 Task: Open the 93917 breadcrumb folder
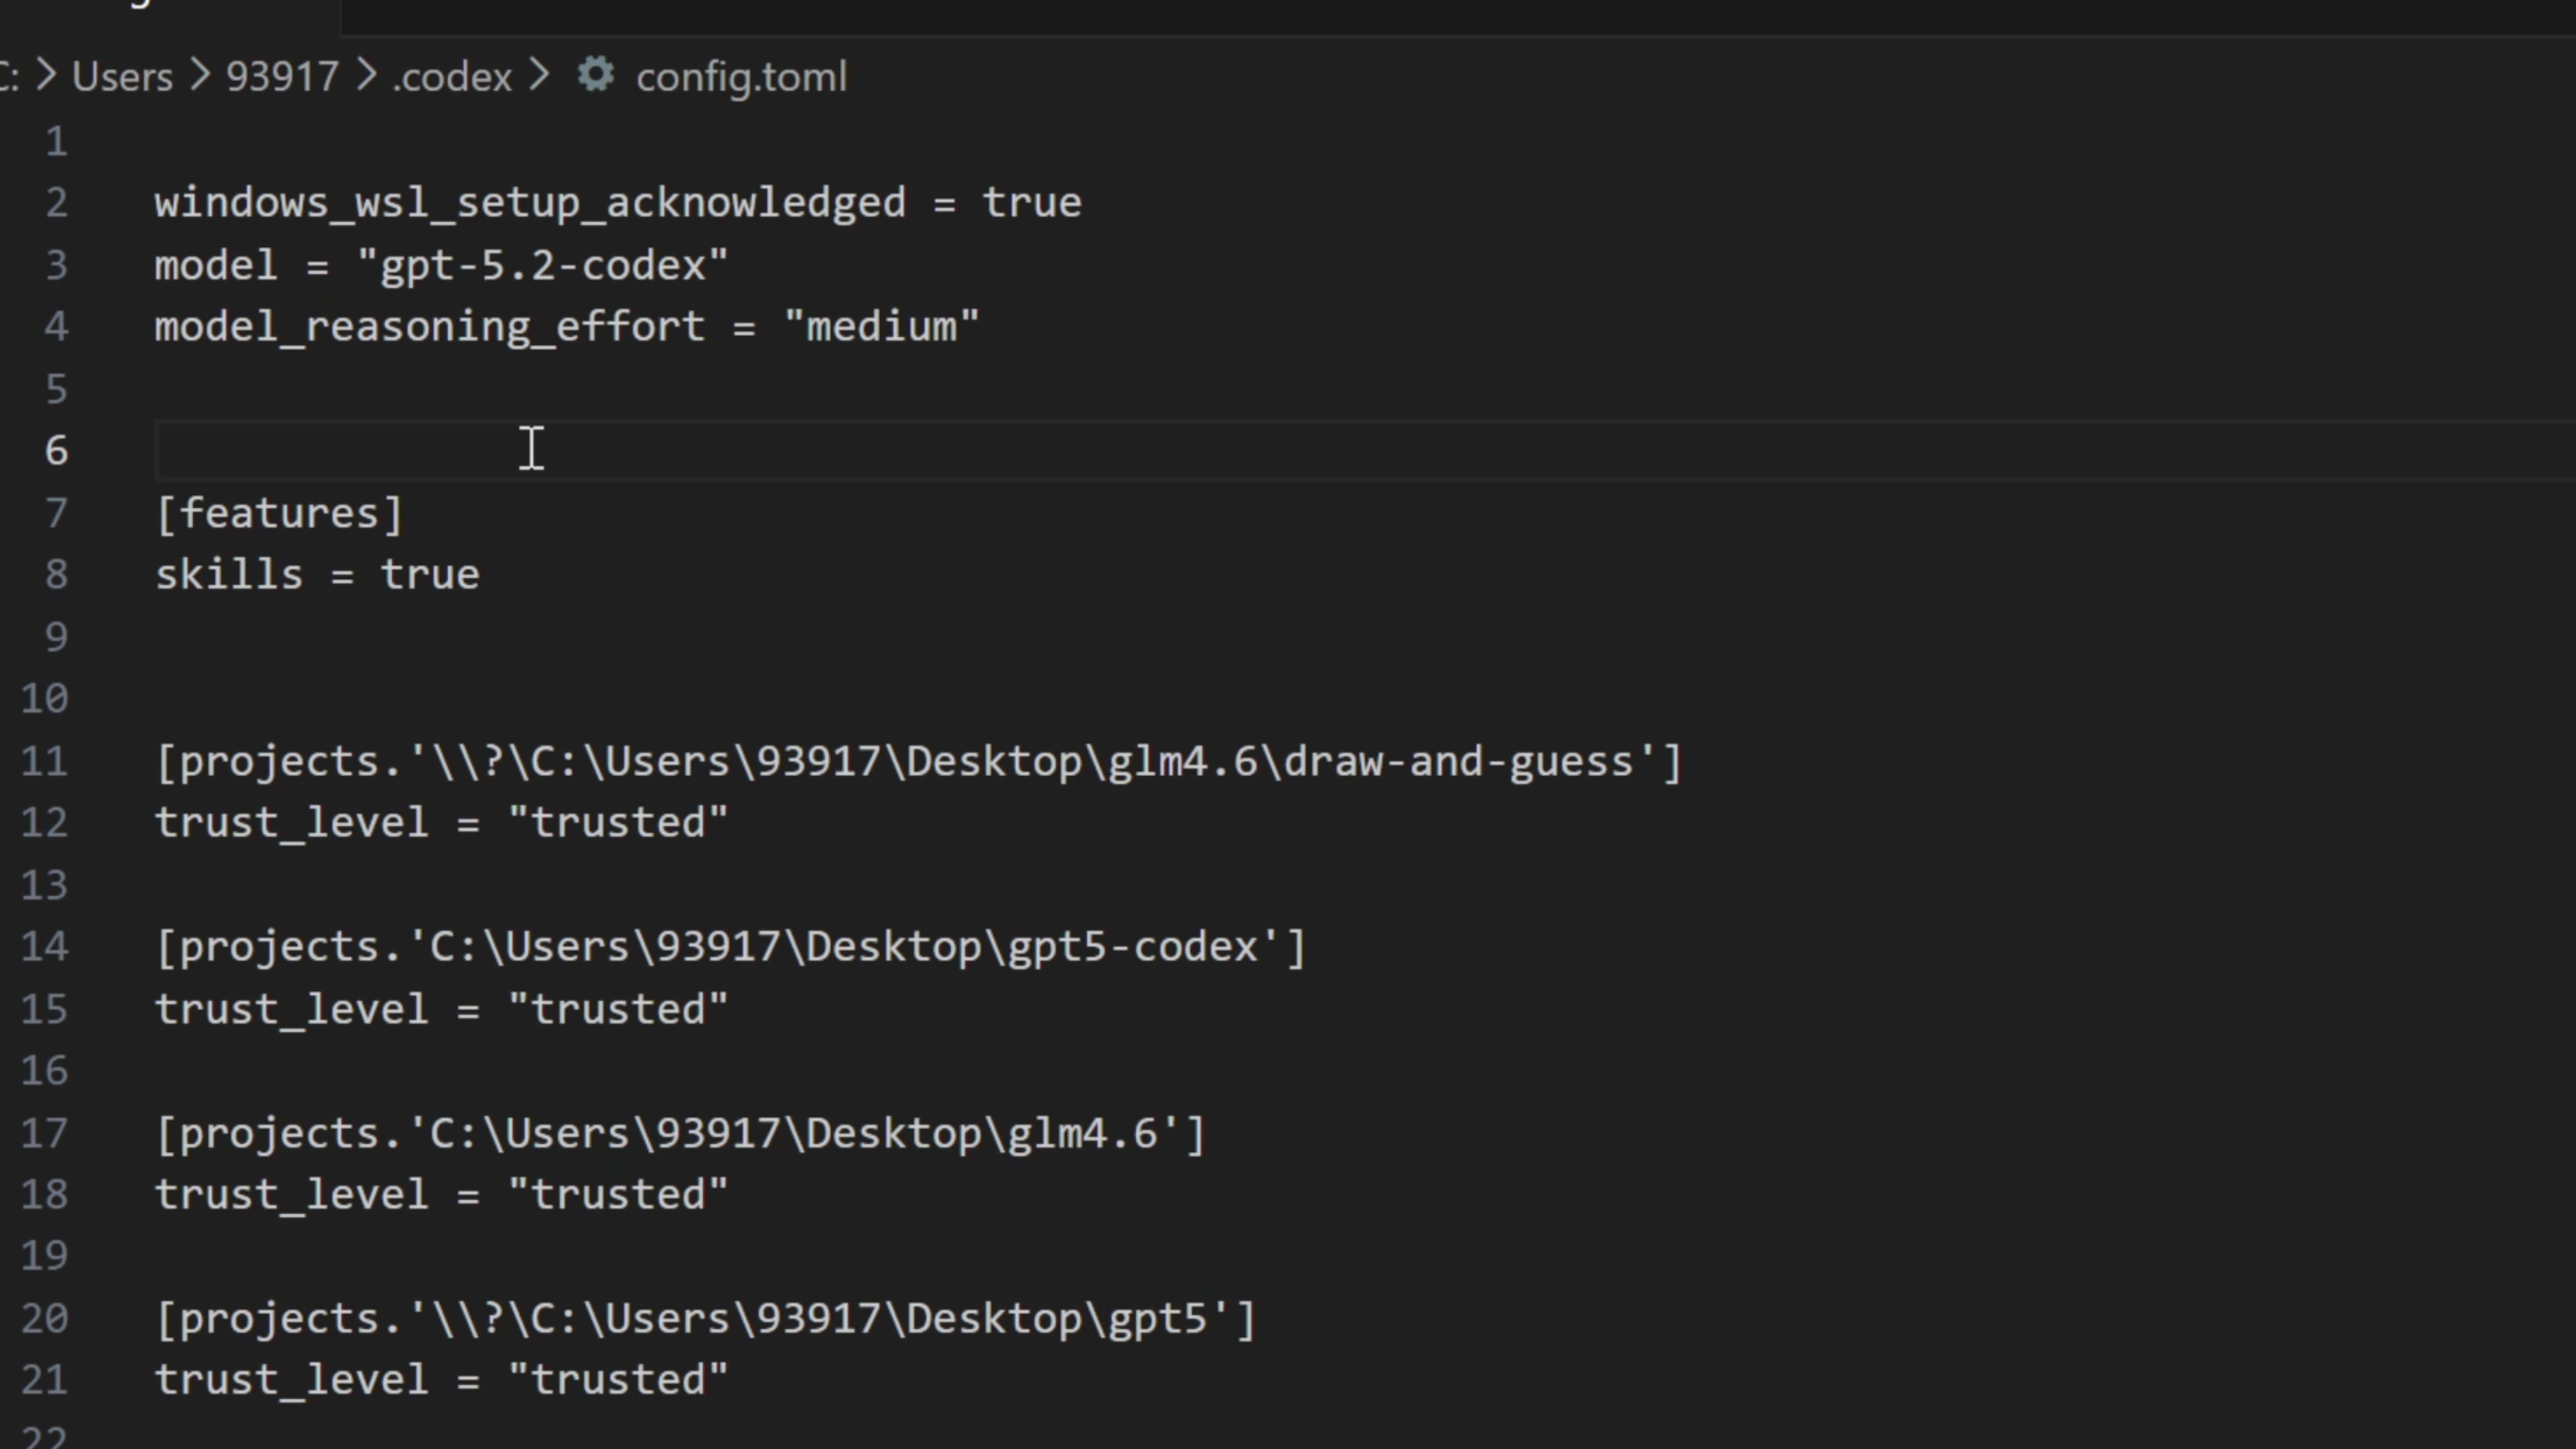point(282,77)
